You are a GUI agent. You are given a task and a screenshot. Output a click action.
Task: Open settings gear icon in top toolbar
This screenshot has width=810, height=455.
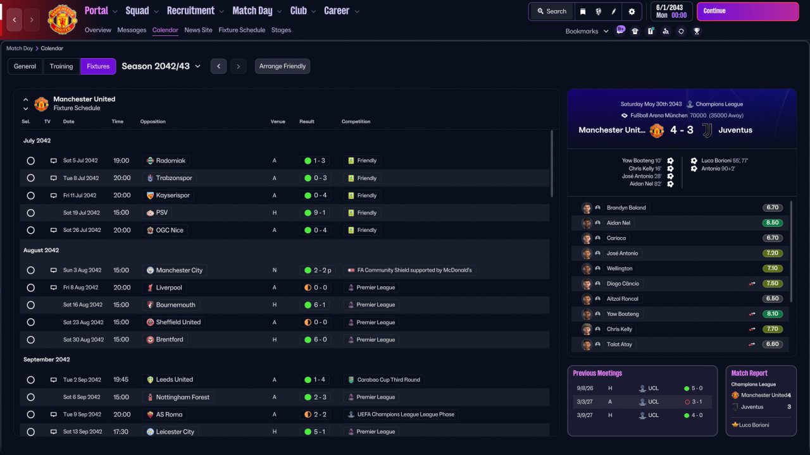(632, 11)
